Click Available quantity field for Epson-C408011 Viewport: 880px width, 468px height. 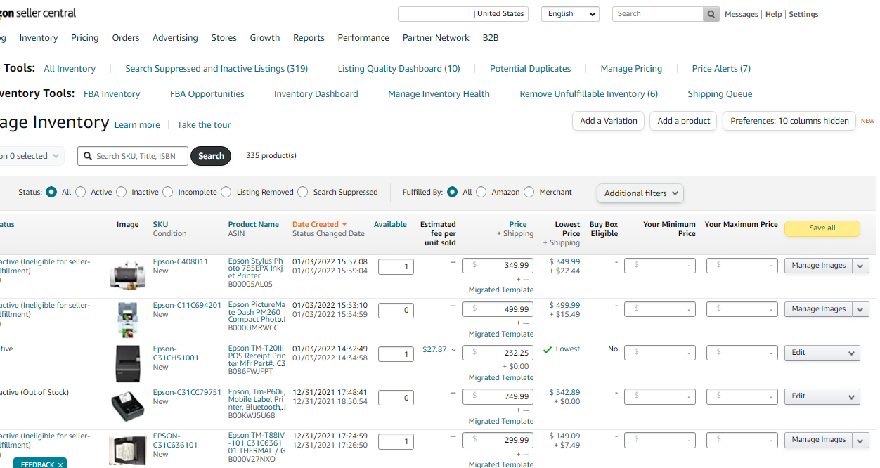[x=396, y=266]
